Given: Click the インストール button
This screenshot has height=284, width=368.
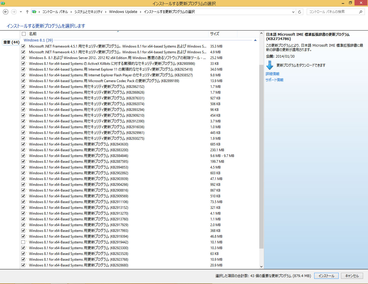Looking at the screenshot, I should click(326, 276).
